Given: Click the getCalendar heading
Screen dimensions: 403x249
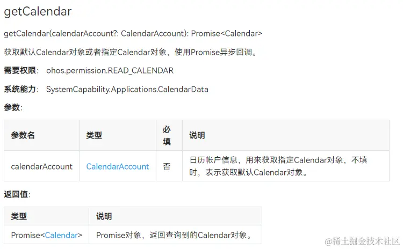Looking at the screenshot, I should point(38,11).
